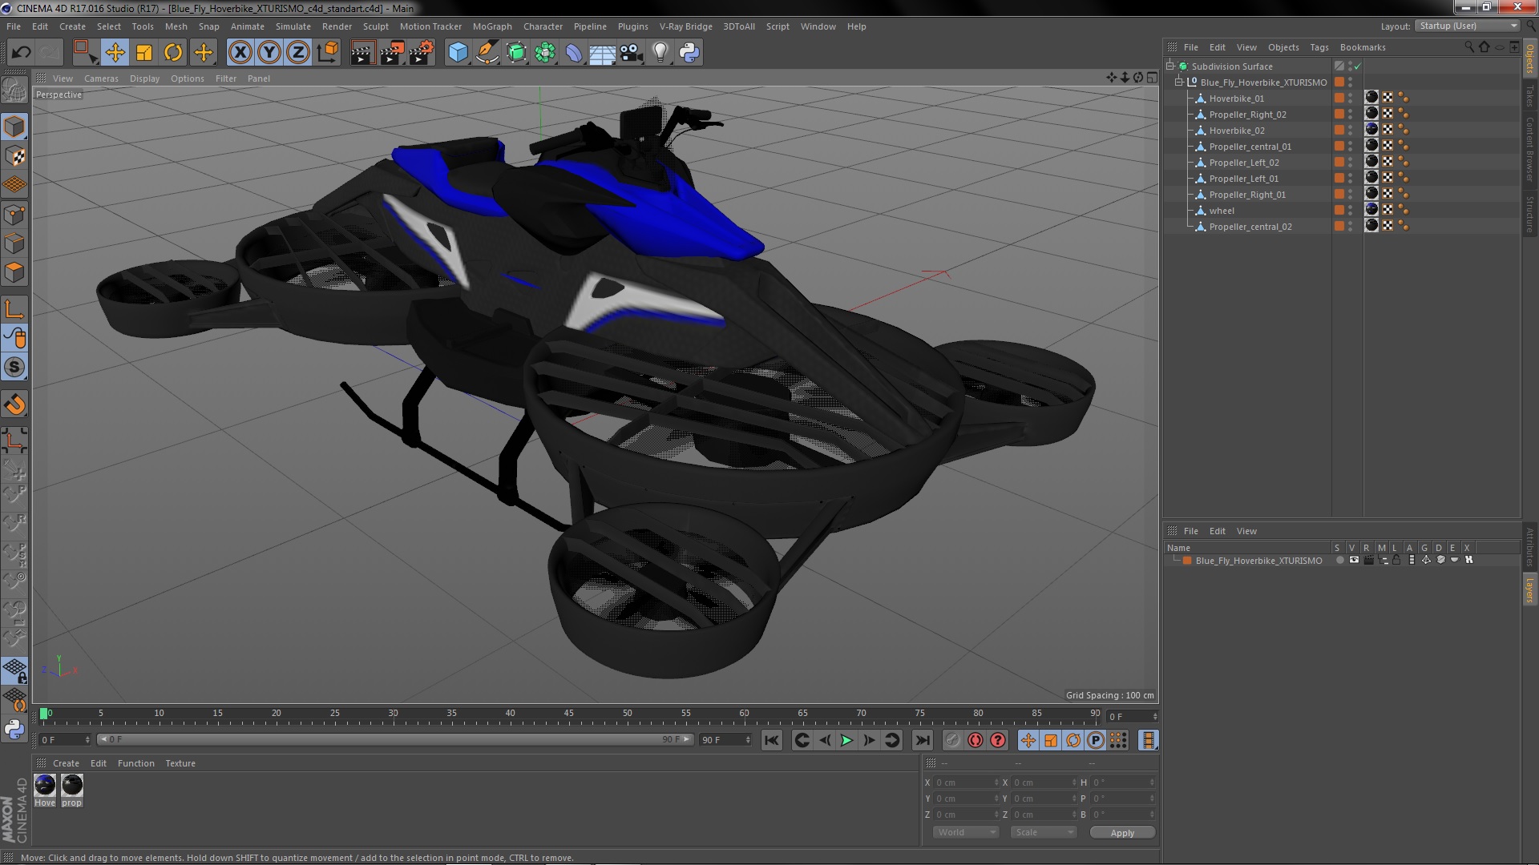Toggle Subdivision Surface enable checkmark
The height and width of the screenshot is (865, 1539).
[x=1357, y=66]
